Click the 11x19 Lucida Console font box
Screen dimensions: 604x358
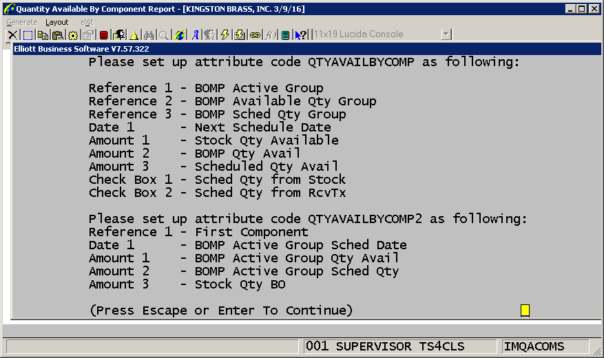click(375, 34)
